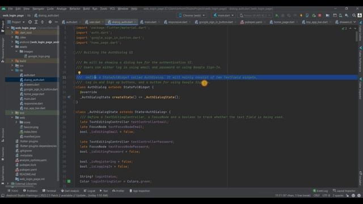Open the main.dart run configuration dropdown
Viewport: 363px width, 204px height.
point(223,15)
